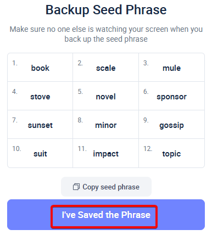Select seed word 1 'book'
212x235 pixels.
pyautogui.click(x=40, y=68)
